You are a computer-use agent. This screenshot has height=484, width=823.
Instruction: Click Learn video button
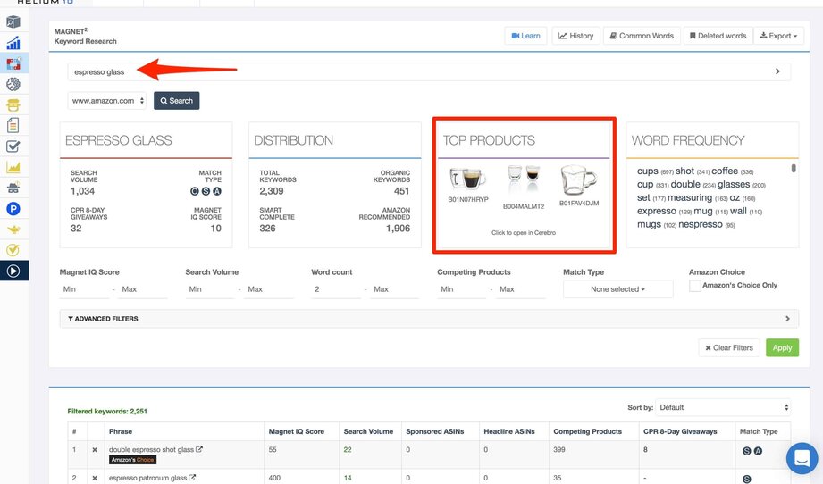tap(526, 36)
